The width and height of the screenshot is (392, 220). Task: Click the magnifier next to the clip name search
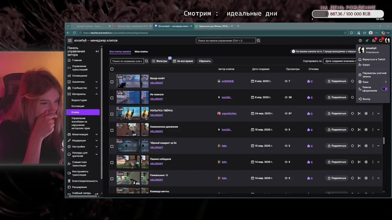146,61
